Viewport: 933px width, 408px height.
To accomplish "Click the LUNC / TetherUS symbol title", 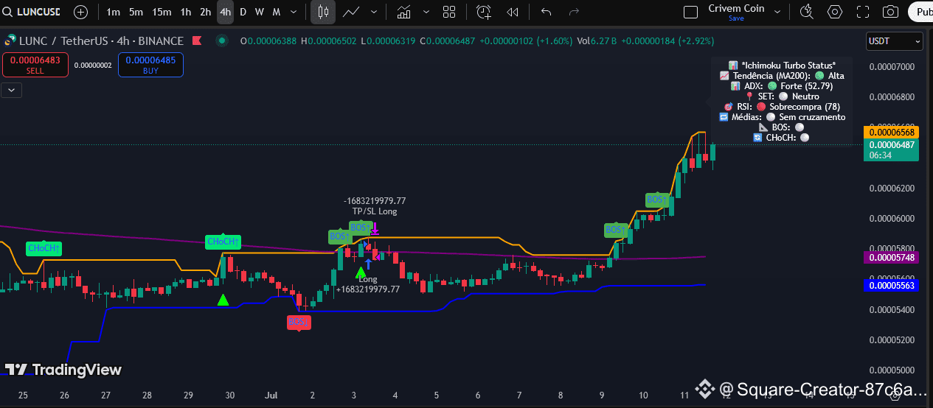I will tap(102, 41).
